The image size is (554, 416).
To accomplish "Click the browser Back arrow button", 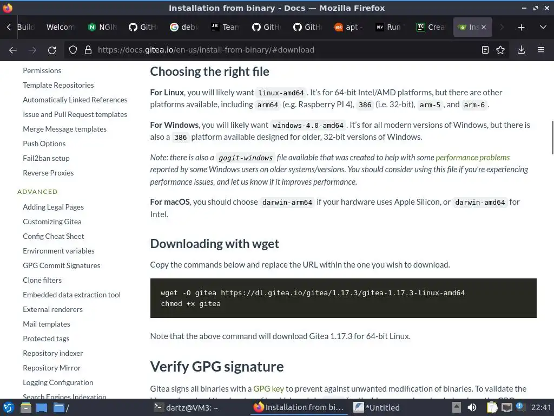I will pos(13,50).
